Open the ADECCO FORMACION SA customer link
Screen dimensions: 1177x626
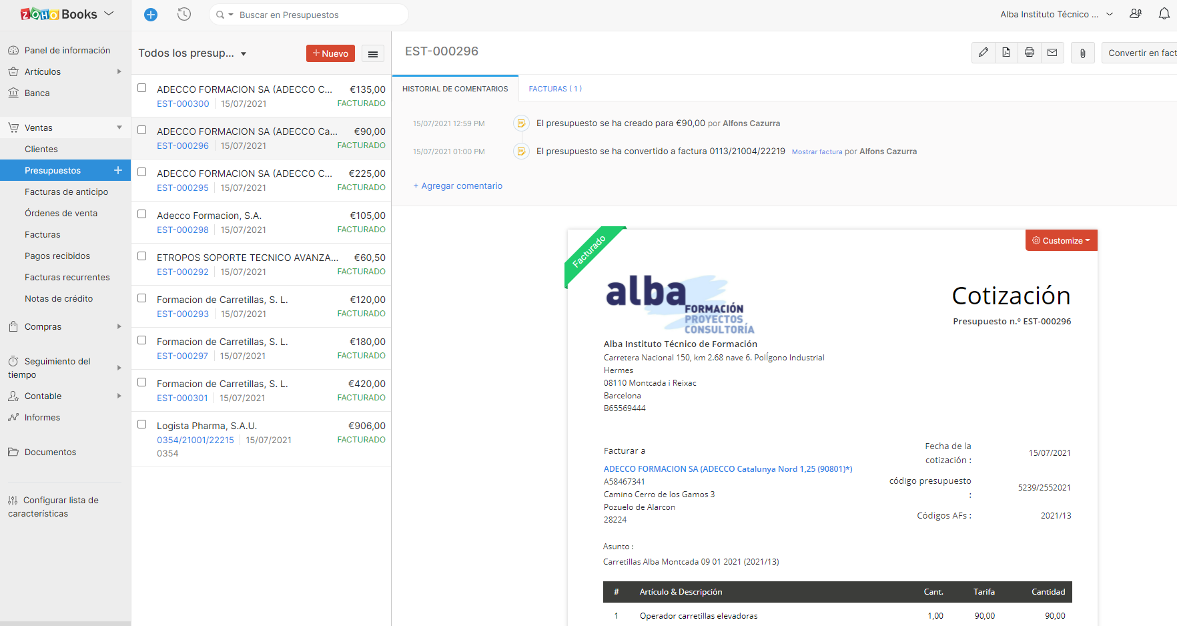point(728,469)
